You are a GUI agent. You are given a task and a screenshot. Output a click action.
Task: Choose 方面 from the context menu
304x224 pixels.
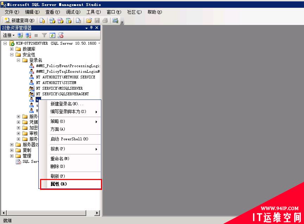70,129
